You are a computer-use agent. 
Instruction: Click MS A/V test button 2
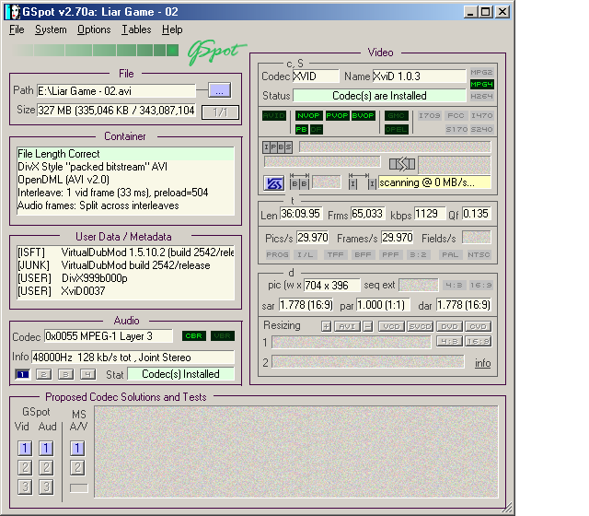77,467
